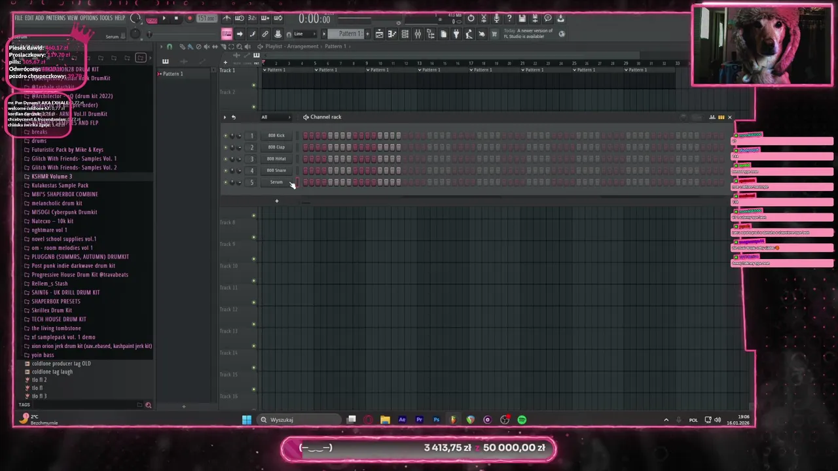Click the stamp tool icon in toolbar
Image resolution: width=838 pixels, height=471 pixels.
click(x=278, y=33)
